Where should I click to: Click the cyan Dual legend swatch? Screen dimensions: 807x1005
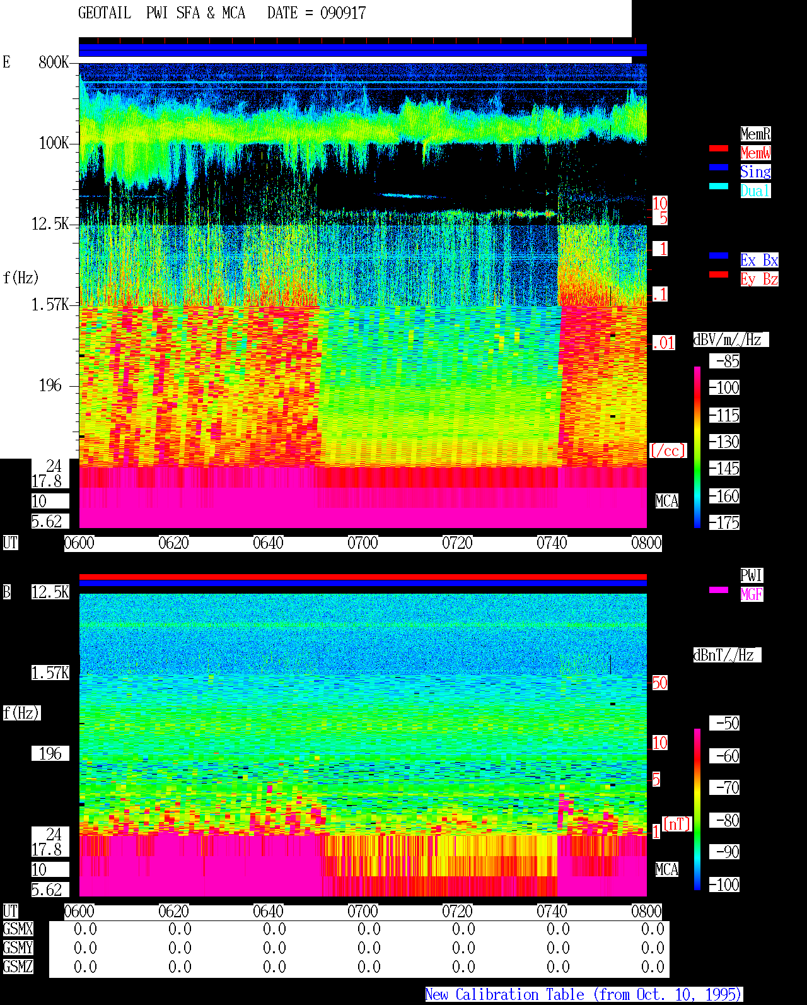click(719, 186)
